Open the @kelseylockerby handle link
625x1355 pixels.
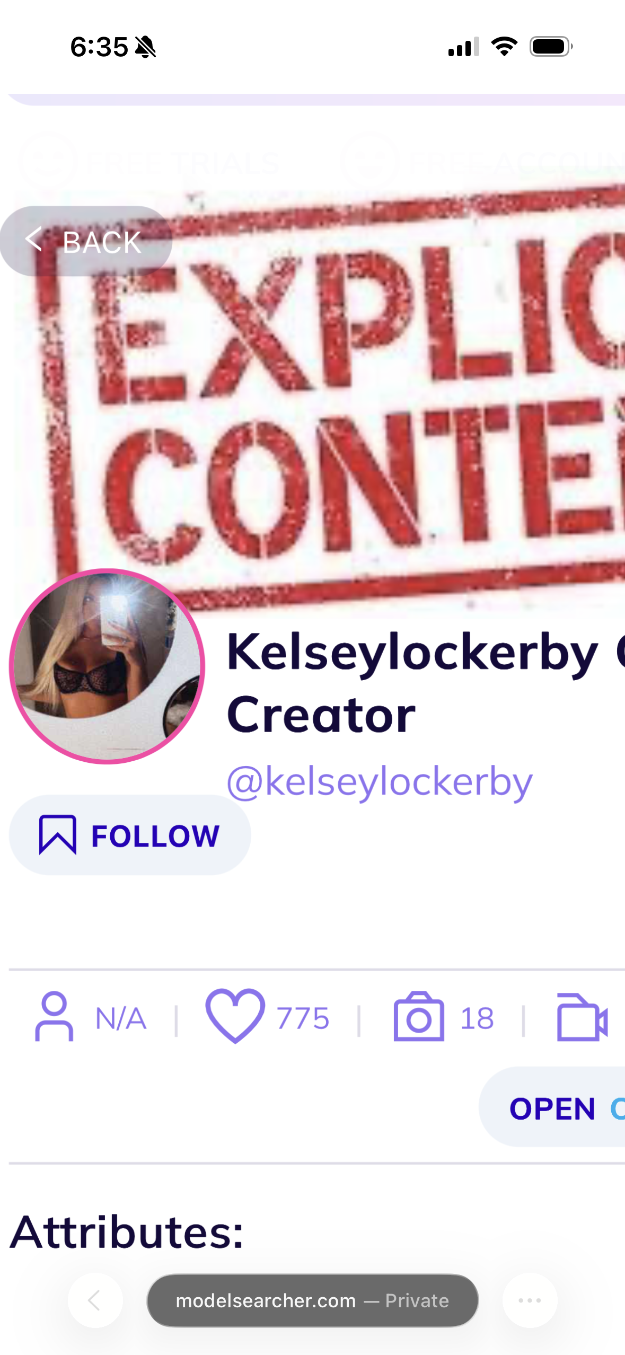(x=380, y=782)
